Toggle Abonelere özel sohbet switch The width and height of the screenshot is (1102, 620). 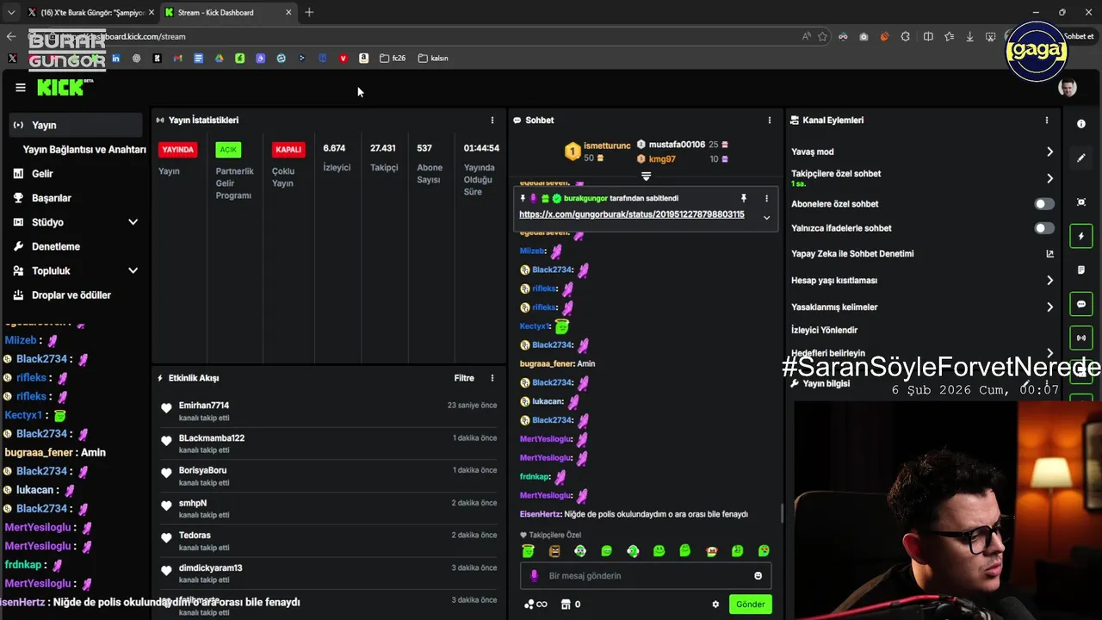tap(1043, 204)
